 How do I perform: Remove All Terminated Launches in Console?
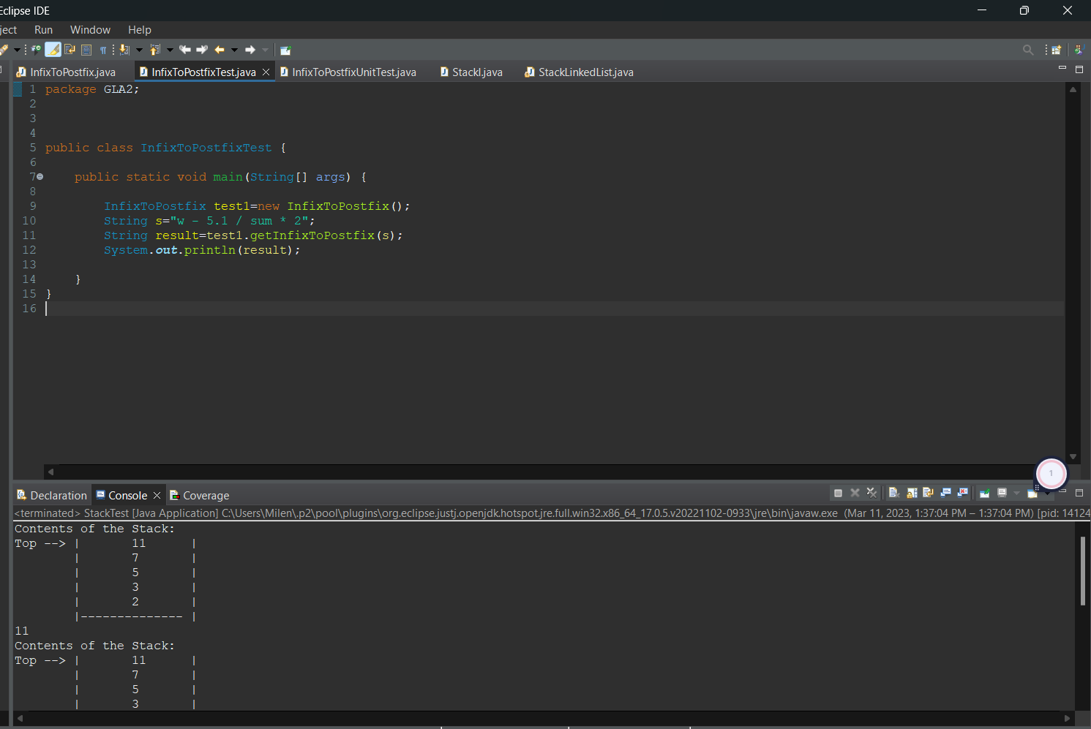click(871, 493)
